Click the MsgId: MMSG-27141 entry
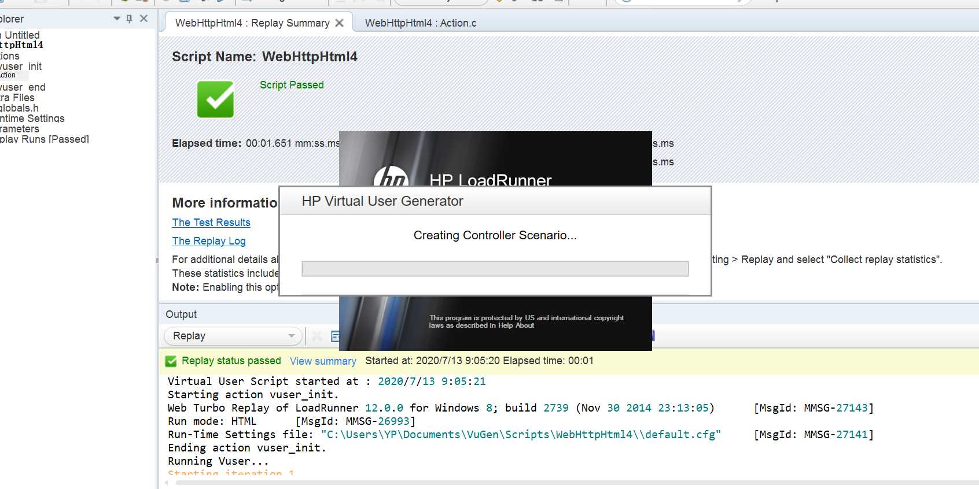 point(814,435)
